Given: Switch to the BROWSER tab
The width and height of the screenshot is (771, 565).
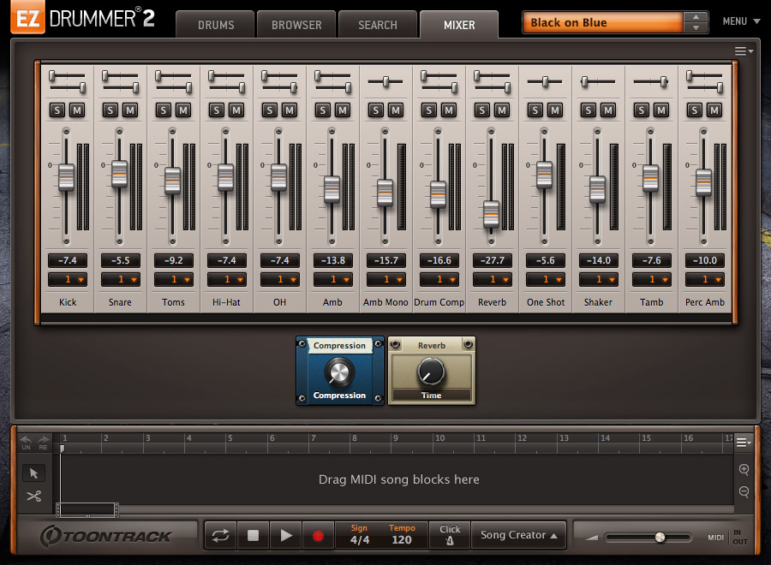Looking at the screenshot, I should click(296, 25).
